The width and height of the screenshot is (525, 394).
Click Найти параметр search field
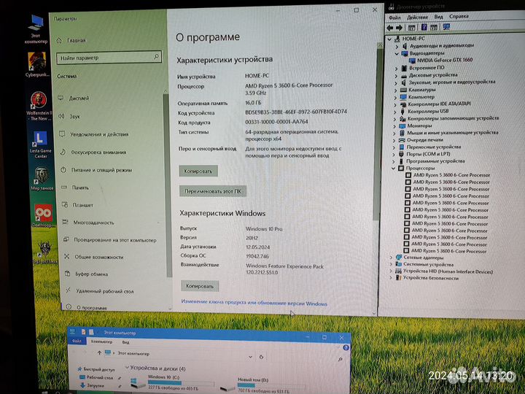pos(109,58)
